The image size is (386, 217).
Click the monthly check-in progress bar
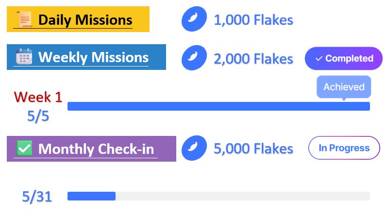[x=218, y=196]
